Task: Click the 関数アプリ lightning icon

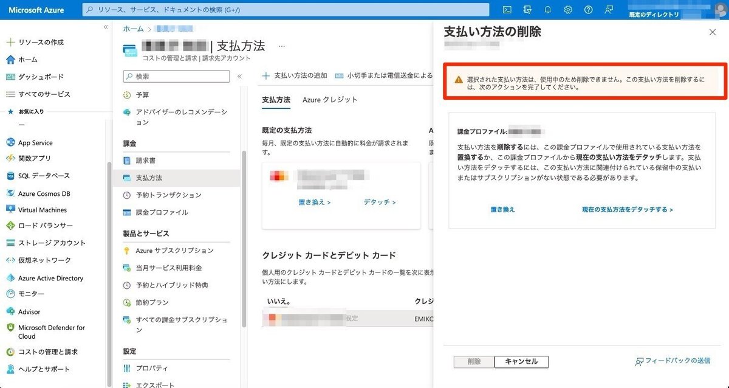Action: coord(10,158)
